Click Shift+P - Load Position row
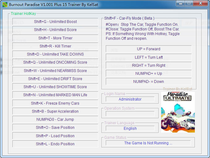The height and width of the screenshot is (158, 210). 55,136
